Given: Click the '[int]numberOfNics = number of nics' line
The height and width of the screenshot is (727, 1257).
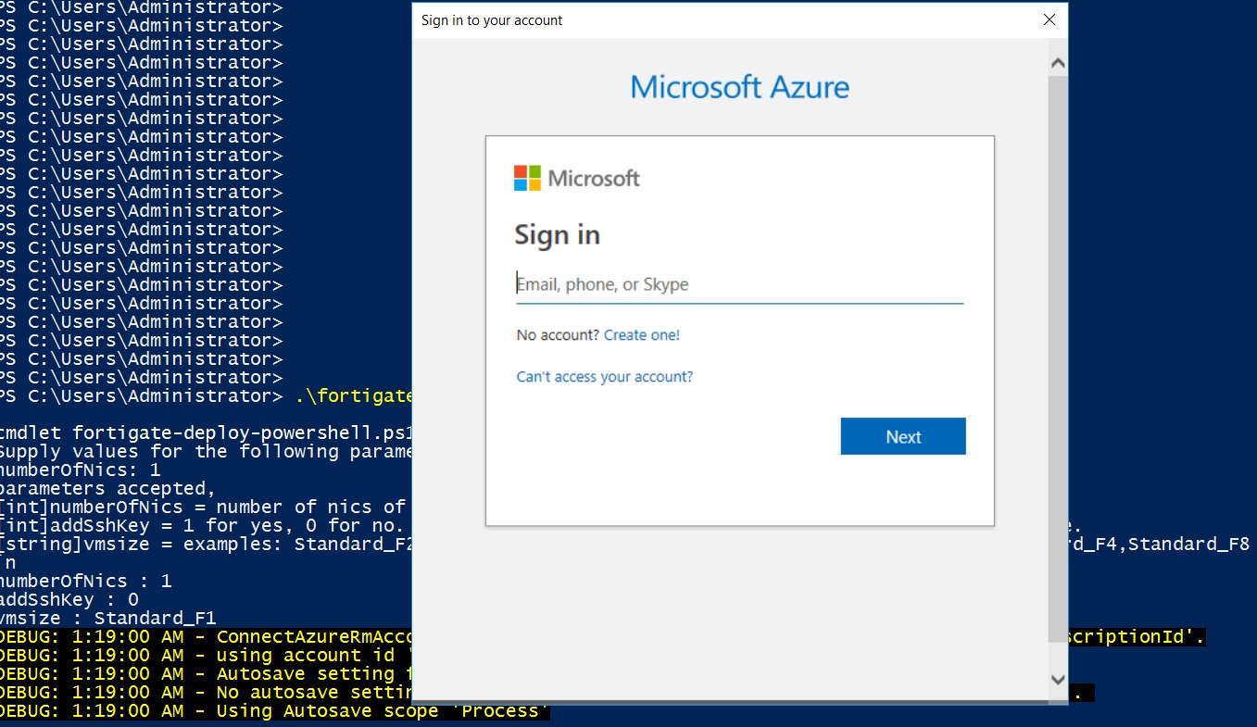Looking at the screenshot, I should (203, 508).
